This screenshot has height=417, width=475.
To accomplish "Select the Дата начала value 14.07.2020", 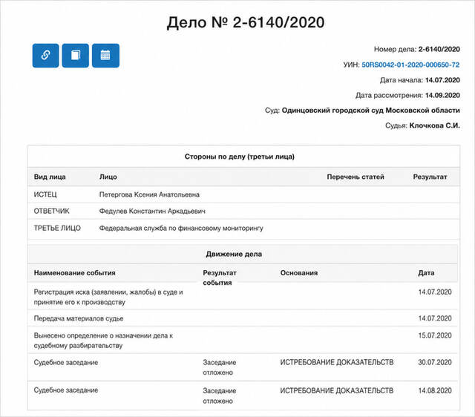I will (x=442, y=80).
